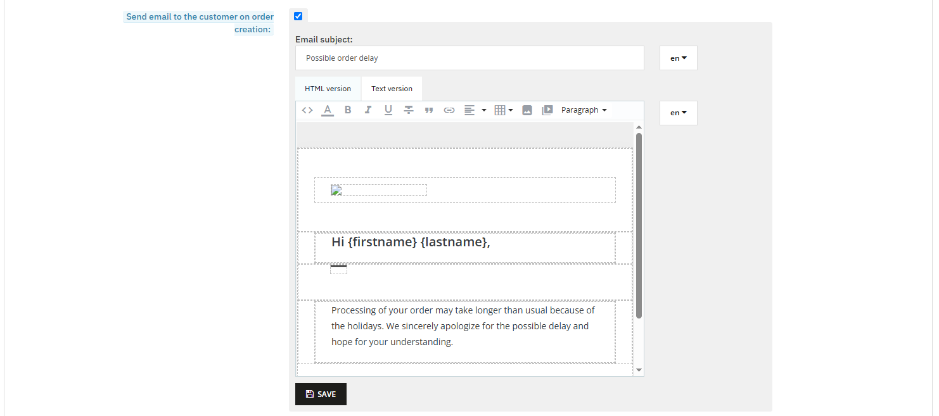Click the broken logo image placeholder

point(379,190)
